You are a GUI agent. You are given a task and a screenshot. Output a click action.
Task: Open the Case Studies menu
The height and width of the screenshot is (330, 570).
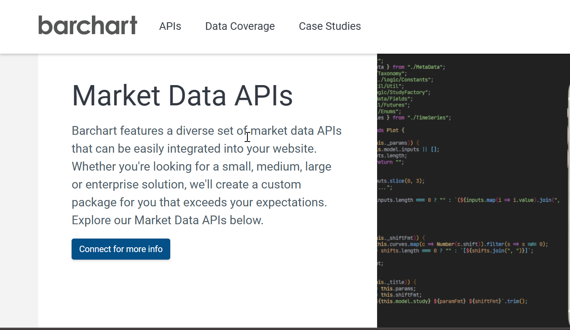point(330,26)
